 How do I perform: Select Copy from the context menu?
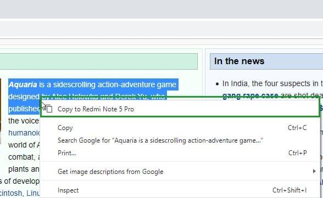[180, 128]
